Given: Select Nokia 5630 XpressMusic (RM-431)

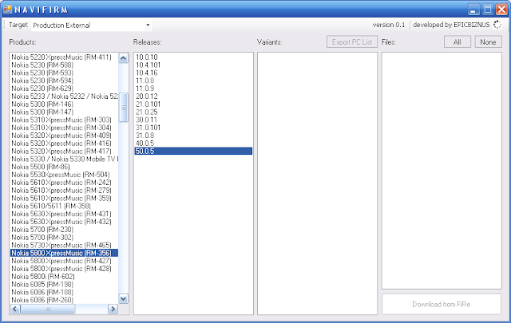Looking at the screenshot, I should point(64,214).
